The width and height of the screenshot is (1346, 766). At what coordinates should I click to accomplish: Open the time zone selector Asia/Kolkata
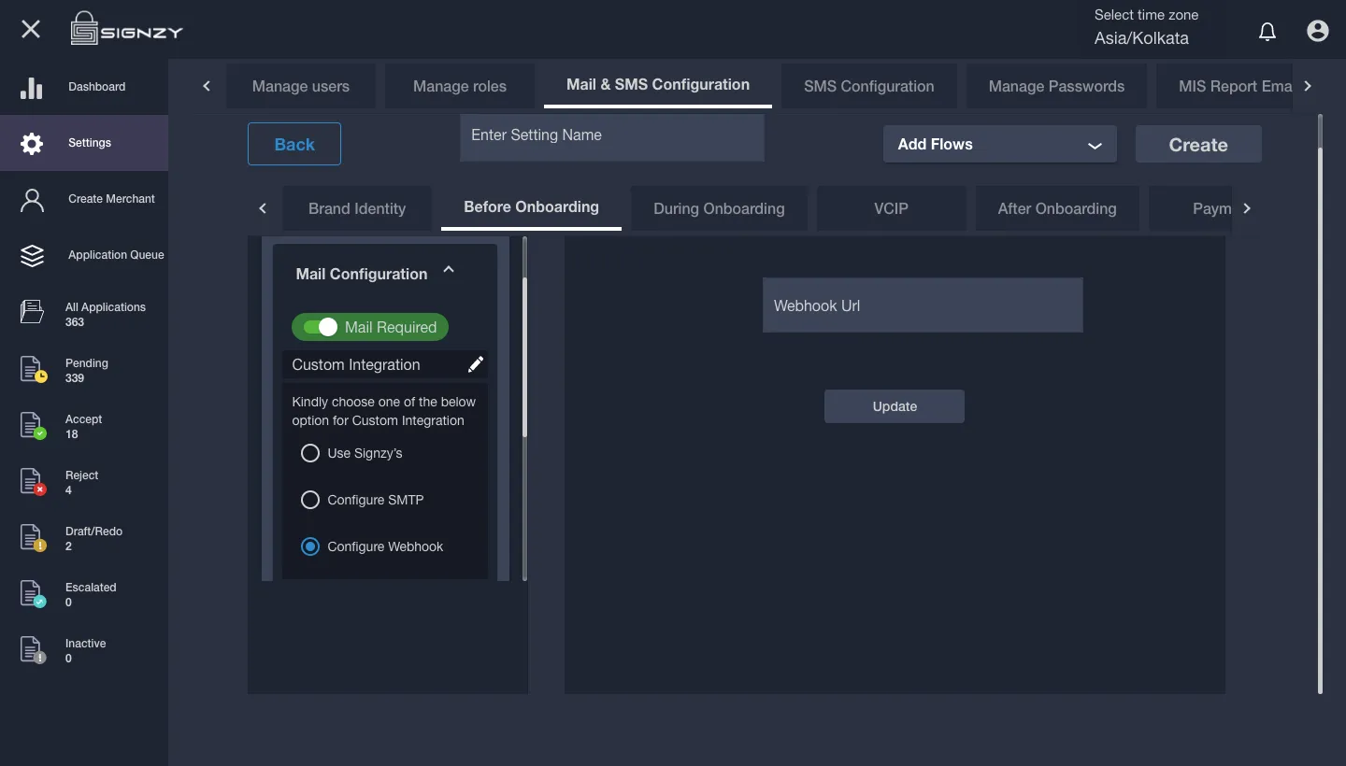1141,38
